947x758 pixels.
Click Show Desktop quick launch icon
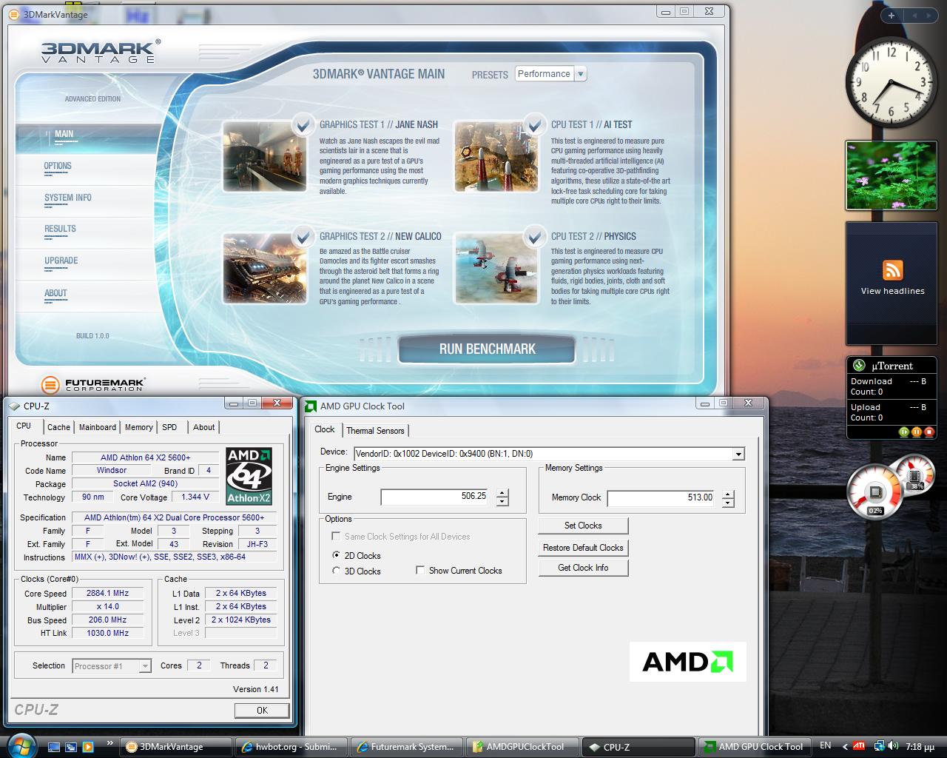tap(54, 746)
